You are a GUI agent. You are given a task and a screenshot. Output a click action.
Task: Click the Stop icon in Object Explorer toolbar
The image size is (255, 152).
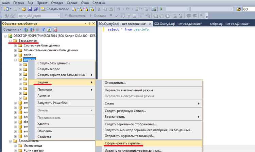37,30
